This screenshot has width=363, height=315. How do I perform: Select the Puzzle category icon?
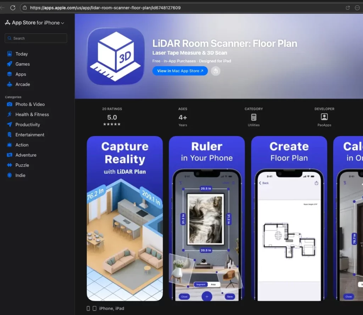coord(10,165)
